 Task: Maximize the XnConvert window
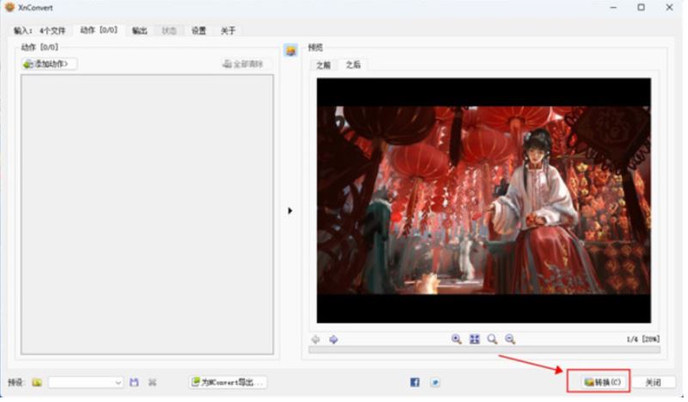tap(641, 8)
